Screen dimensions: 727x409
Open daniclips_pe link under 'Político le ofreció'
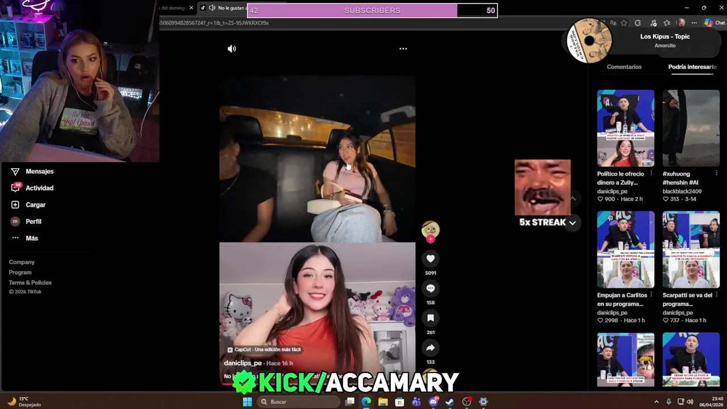(612, 191)
